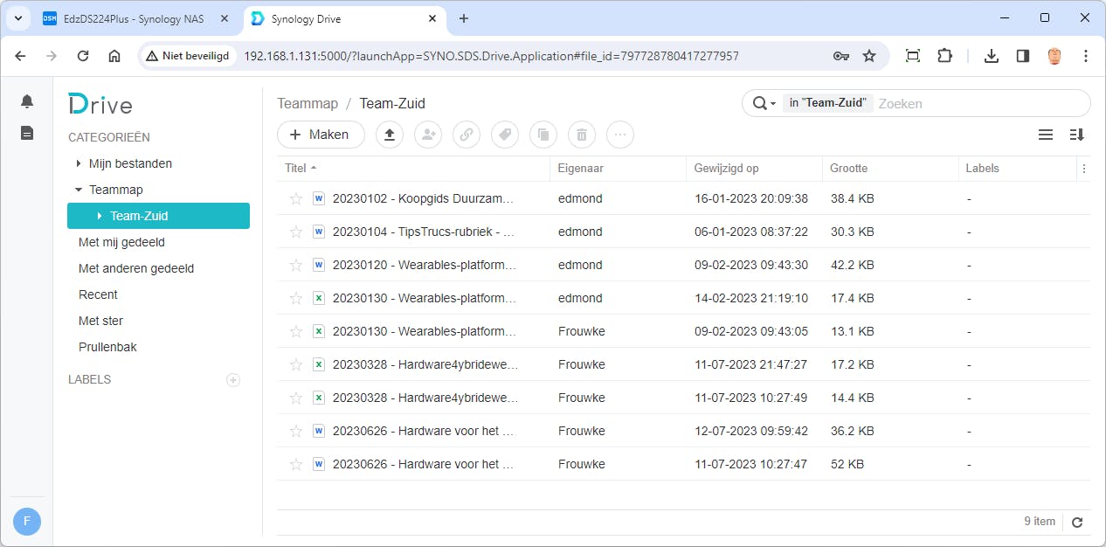Viewport: 1106px width, 547px height.
Task: Star the 20230104 TipsTrucs-rubriek file
Action: (296, 232)
